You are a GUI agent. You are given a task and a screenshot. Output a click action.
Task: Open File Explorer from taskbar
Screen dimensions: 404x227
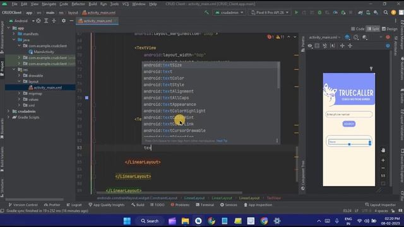pos(185,221)
